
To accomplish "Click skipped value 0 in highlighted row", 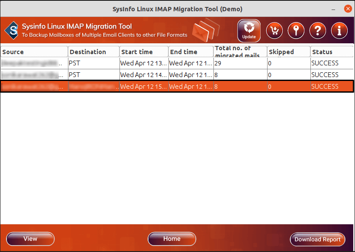I will point(289,87).
